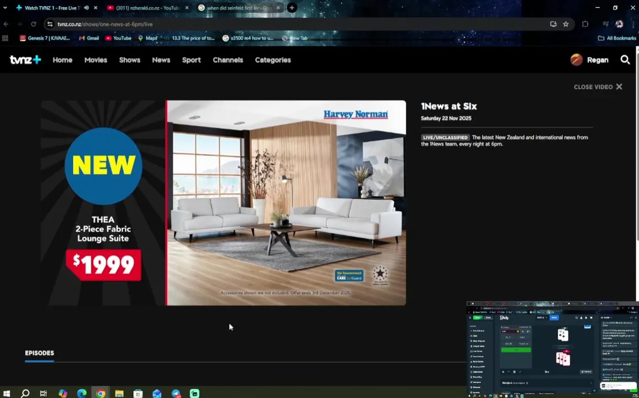Open the site information icon in address bar
The width and height of the screenshot is (639, 398).
[50, 24]
